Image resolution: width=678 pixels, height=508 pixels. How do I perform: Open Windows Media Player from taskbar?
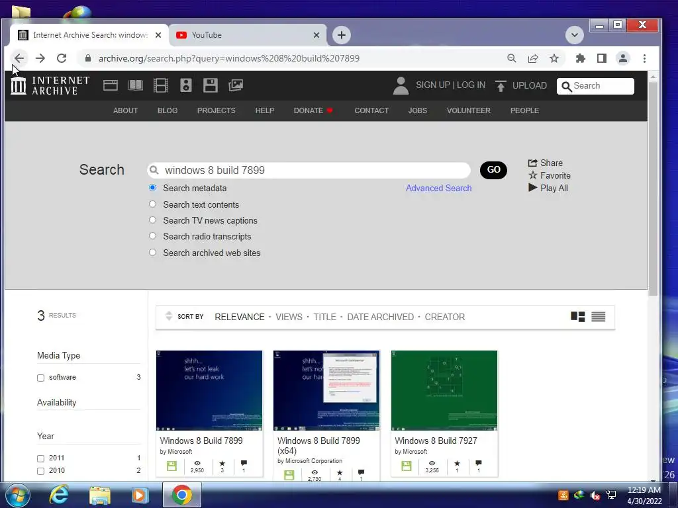point(140,495)
